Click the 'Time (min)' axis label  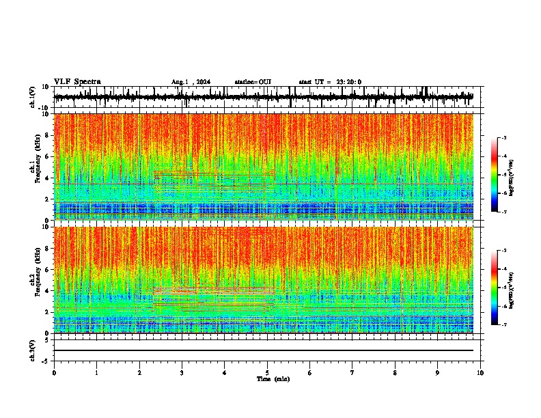coord(273,379)
